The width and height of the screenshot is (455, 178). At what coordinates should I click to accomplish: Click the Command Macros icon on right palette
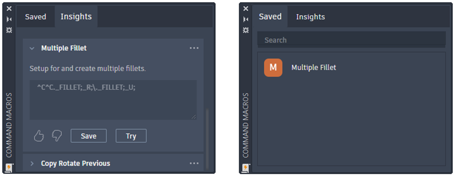coord(245,168)
